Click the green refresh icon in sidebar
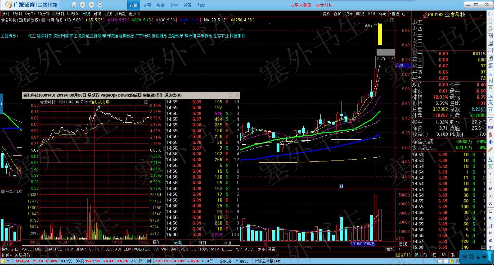This screenshot has height=265, width=494. coord(490,166)
